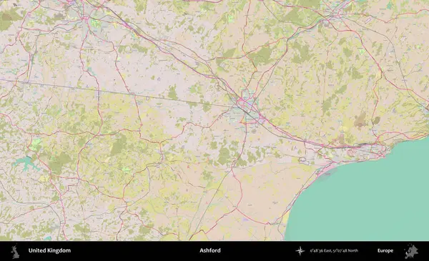Click the compass star icon

[x=300, y=250]
